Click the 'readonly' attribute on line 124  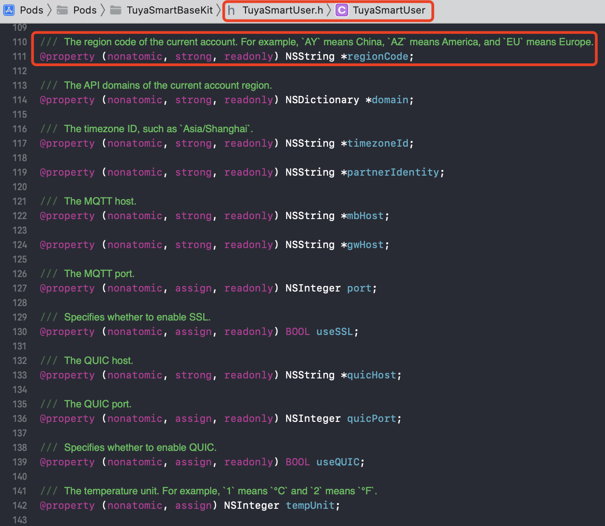click(x=249, y=244)
